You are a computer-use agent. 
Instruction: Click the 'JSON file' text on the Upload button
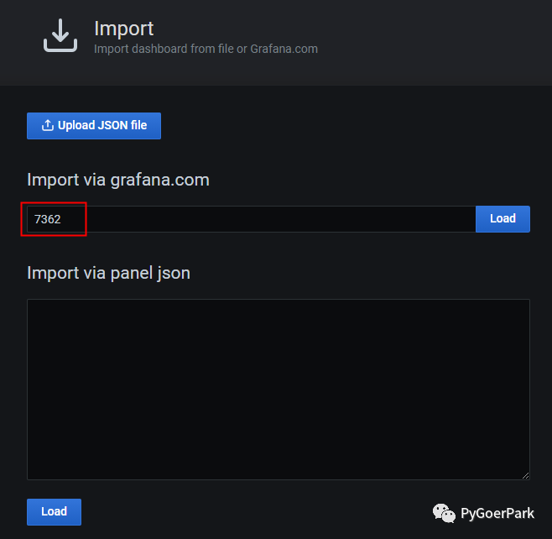(x=120, y=126)
